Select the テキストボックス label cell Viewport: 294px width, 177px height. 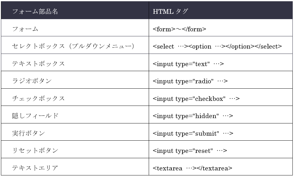[39, 64]
